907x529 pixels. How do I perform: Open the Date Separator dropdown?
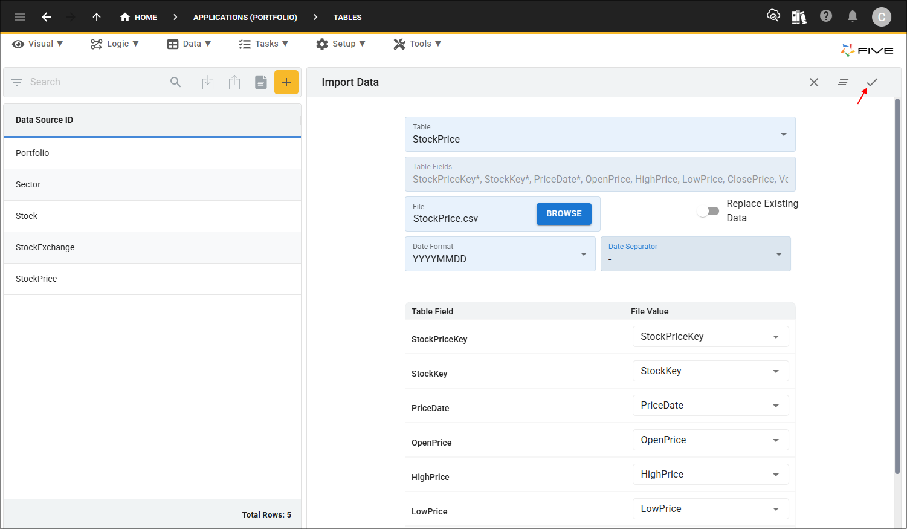[696, 254]
